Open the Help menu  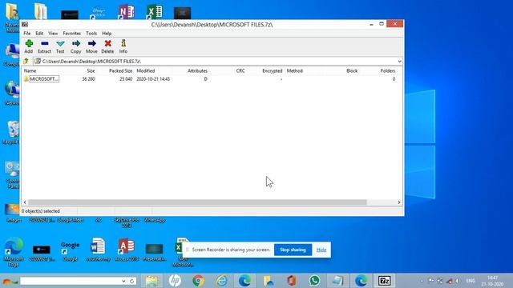click(x=107, y=34)
